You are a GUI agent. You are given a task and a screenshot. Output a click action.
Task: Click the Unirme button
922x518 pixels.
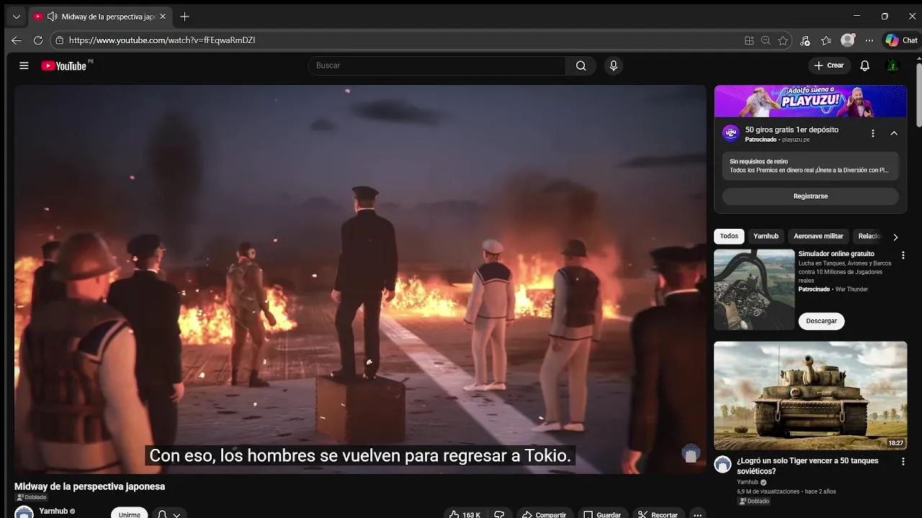pyautogui.click(x=130, y=514)
